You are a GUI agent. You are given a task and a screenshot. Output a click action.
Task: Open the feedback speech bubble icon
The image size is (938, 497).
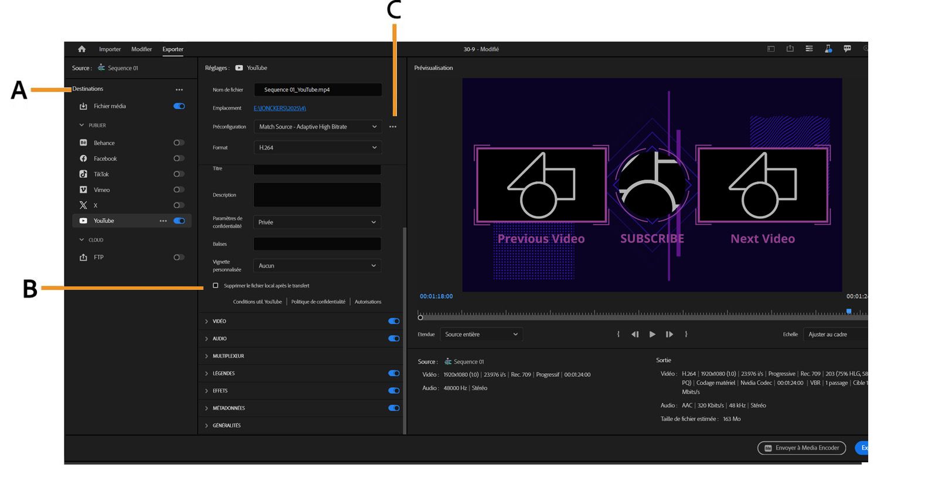pos(847,49)
